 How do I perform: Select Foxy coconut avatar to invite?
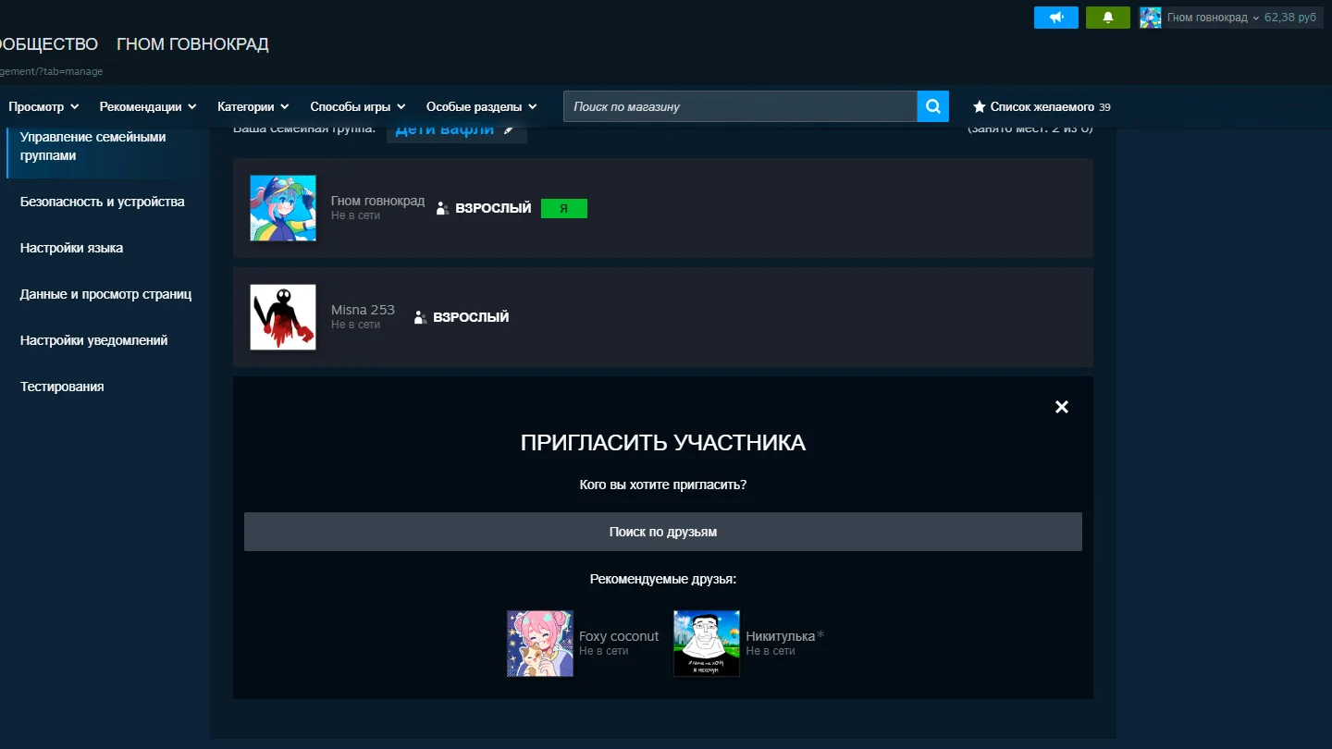click(x=540, y=644)
